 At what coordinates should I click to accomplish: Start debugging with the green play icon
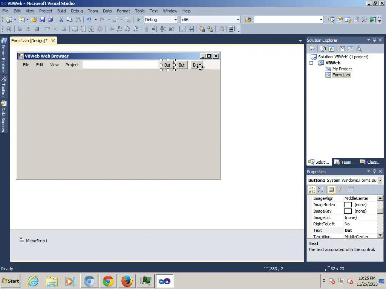(138, 20)
